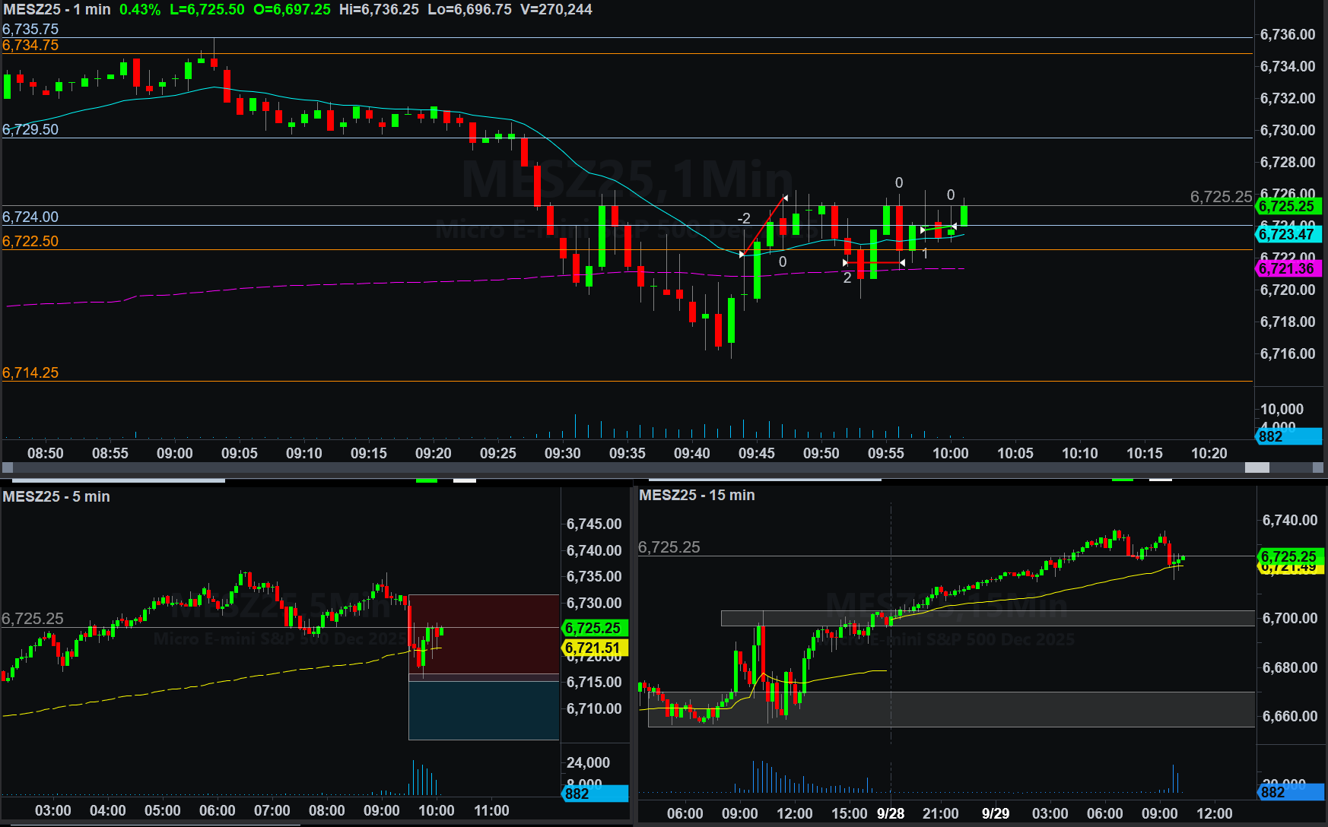Select the left arrow of the flat red trade line

846,263
